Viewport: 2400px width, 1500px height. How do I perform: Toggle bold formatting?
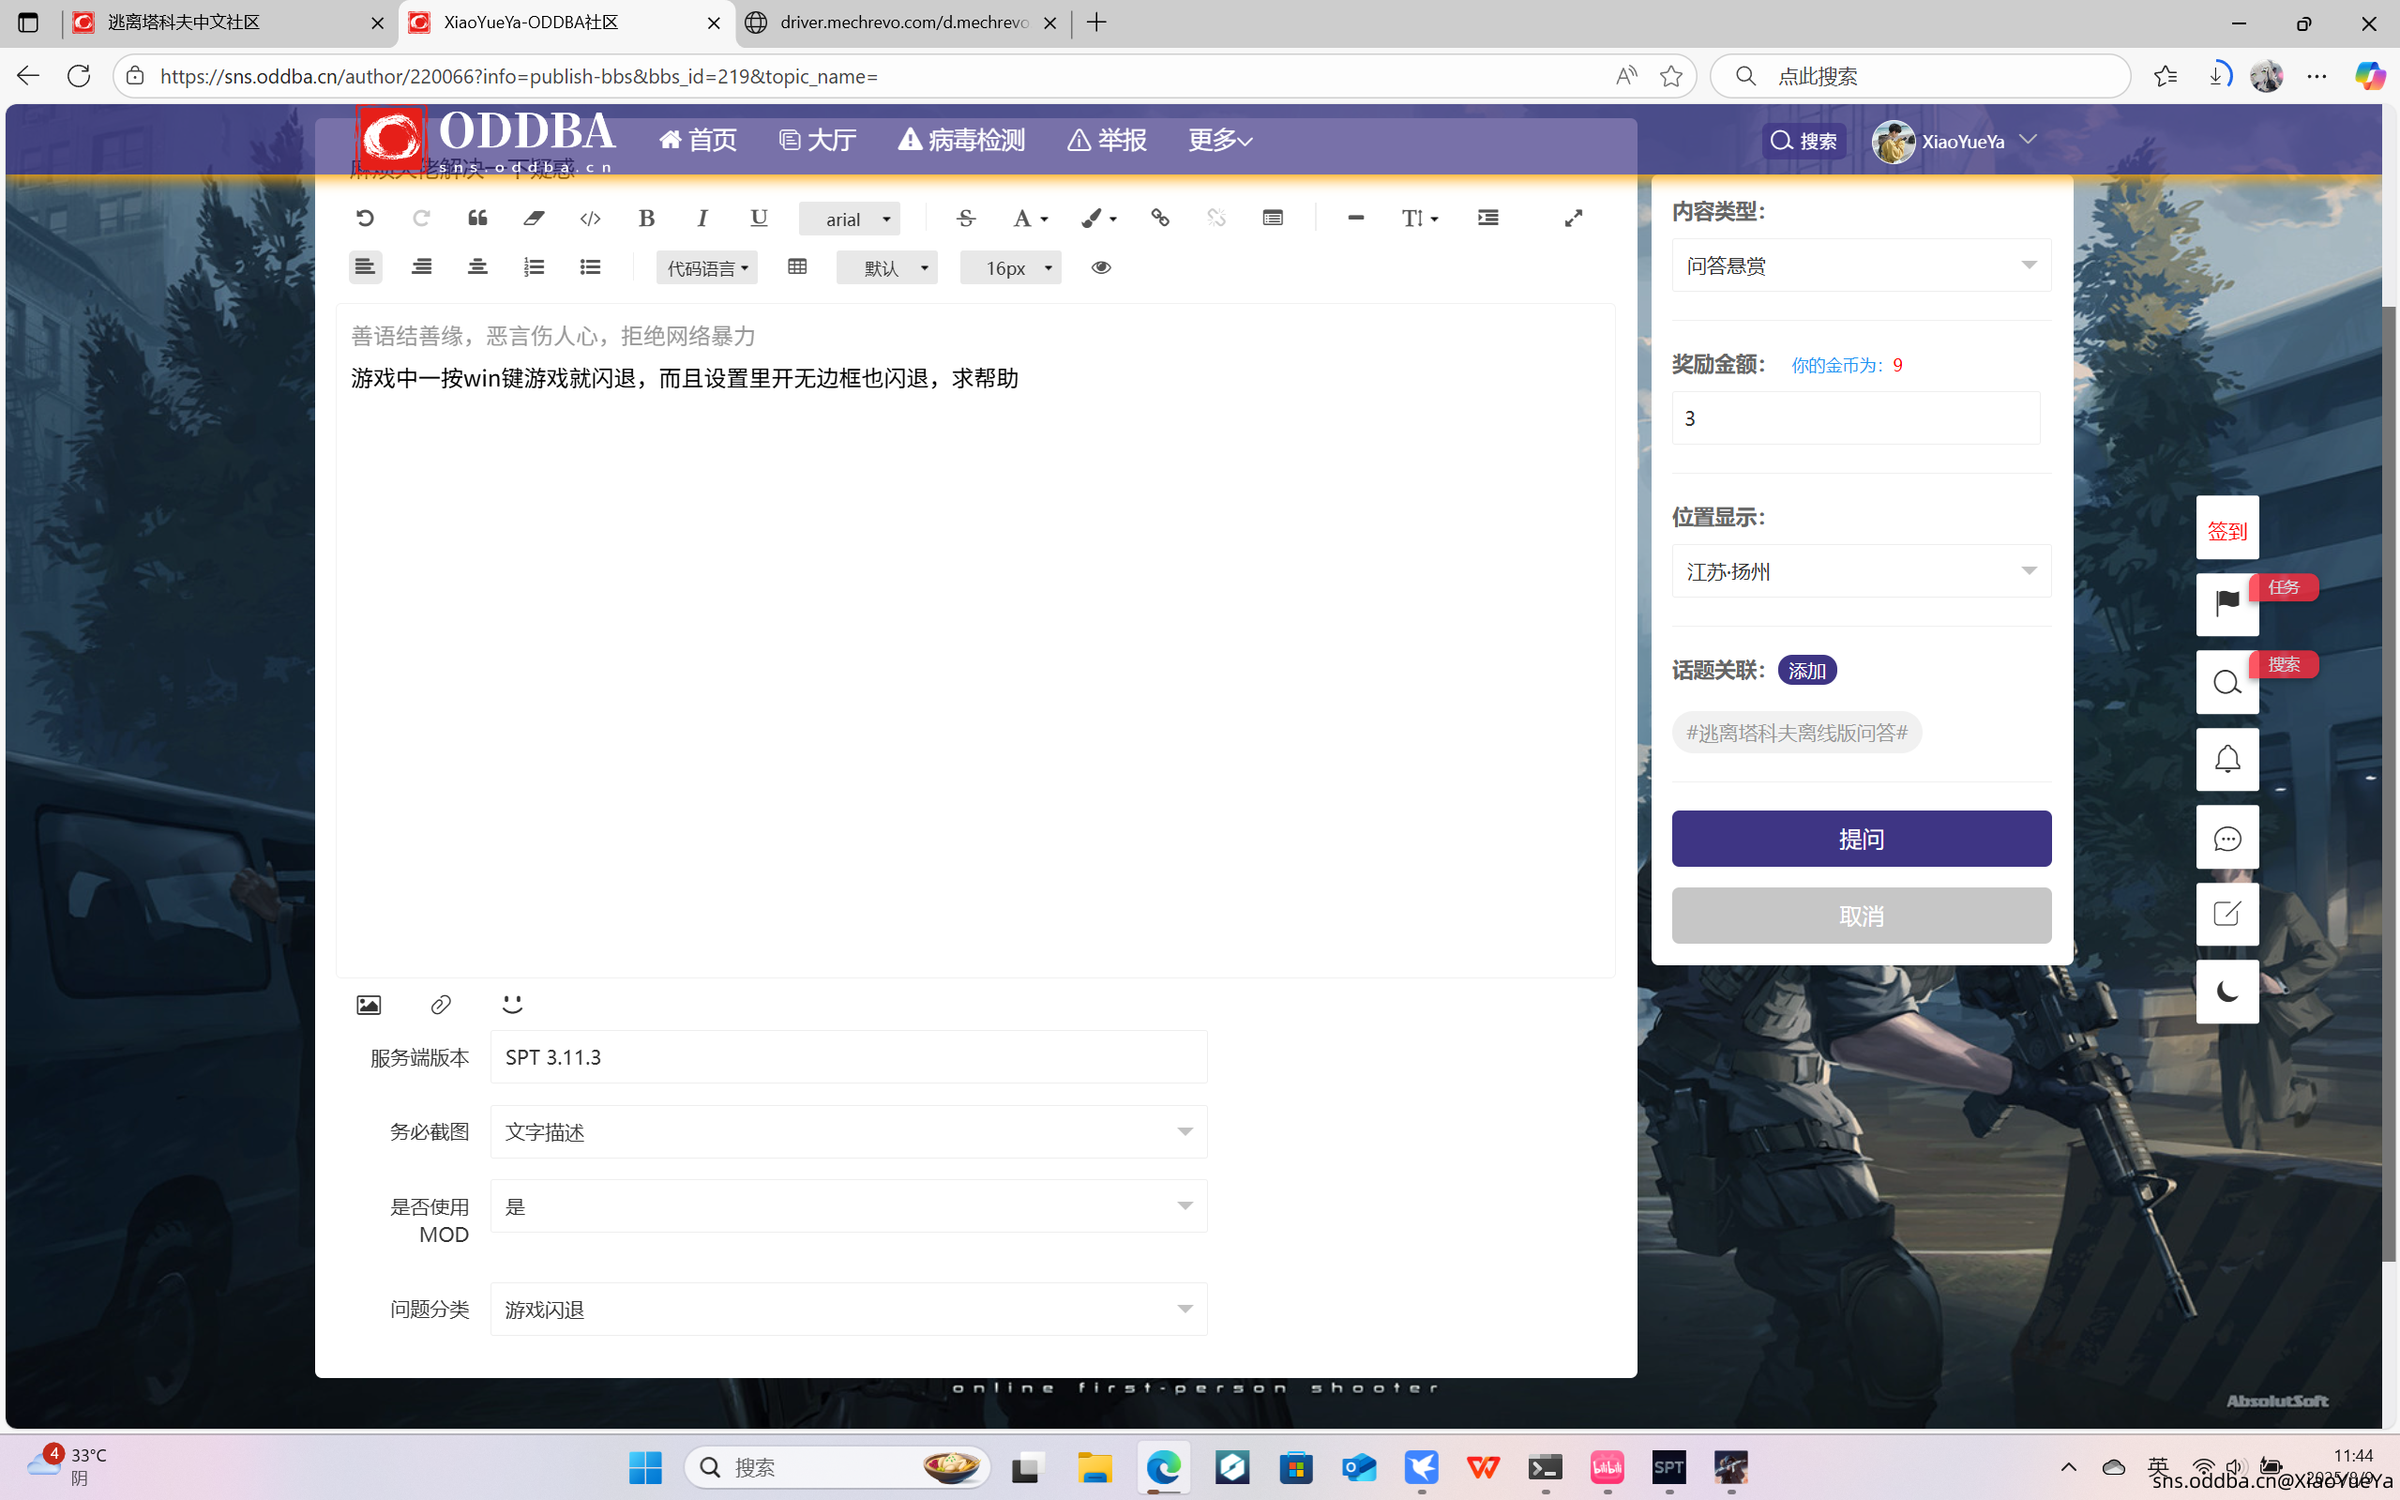[x=646, y=219]
